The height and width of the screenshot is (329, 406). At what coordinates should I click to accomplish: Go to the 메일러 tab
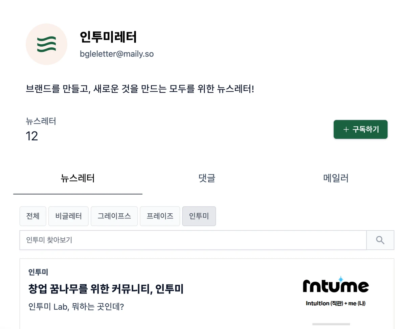click(x=336, y=178)
